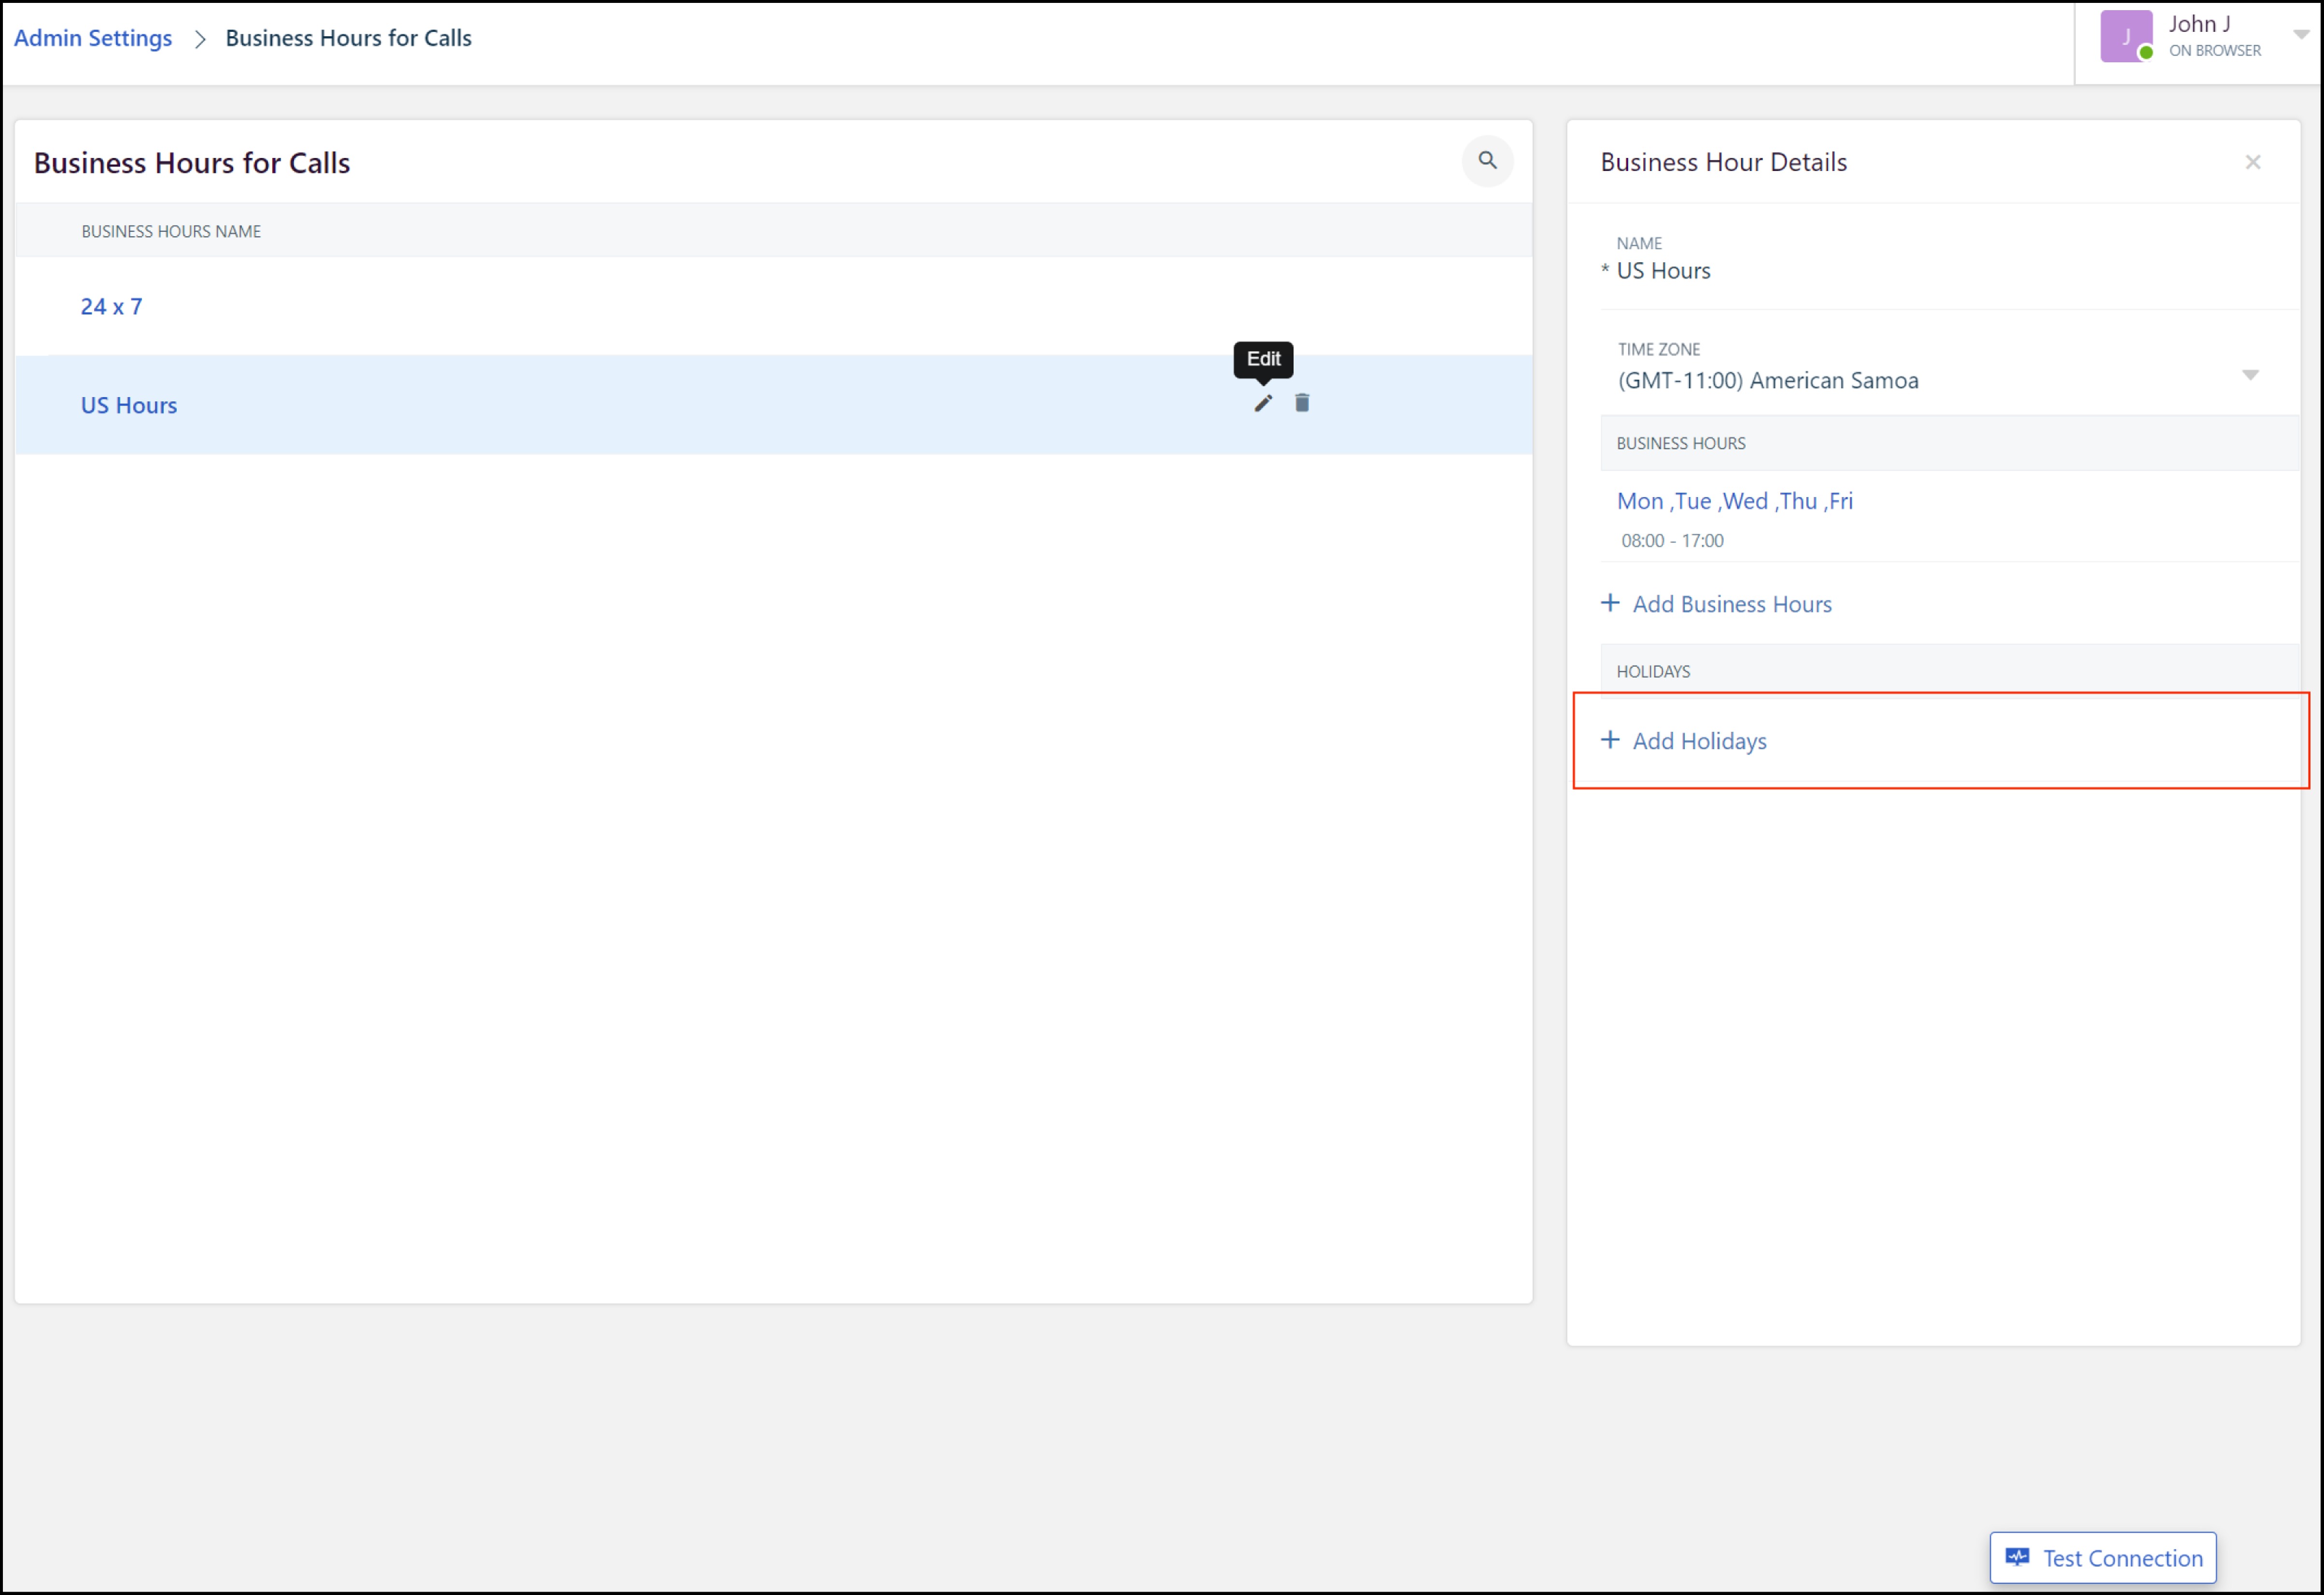Go to Admin Settings breadcrumb
2324x1595 pixels.
pyautogui.click(x=93, y=38)
